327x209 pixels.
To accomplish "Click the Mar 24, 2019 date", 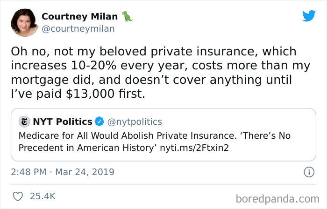I will click(x=84, y=172).
